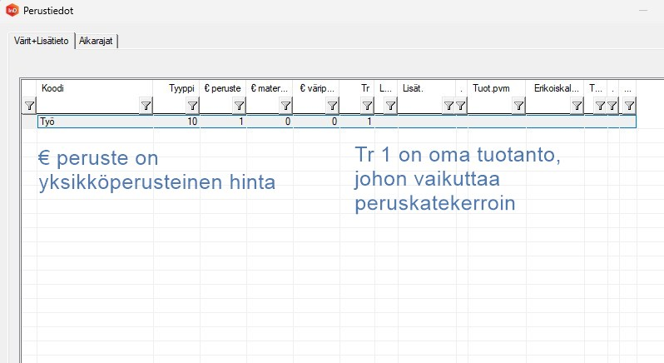Open the Lisät. column filter
Image resolution: width=664 pixels, height=363 pixels.
[448, 106]
